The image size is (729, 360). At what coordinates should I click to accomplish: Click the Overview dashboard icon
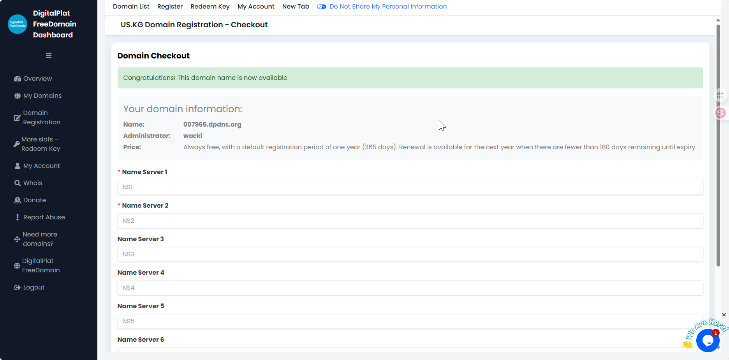(18, 79)
